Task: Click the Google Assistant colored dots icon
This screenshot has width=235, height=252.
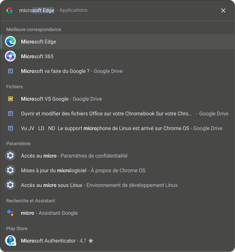Action: pyautogui.click(x=10, y=213)
